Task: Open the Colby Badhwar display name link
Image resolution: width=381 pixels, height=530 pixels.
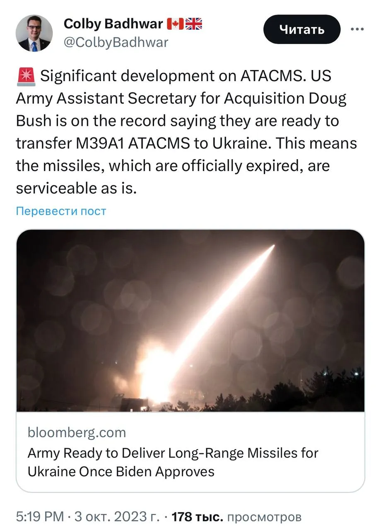Action: [x=113, y=24]
